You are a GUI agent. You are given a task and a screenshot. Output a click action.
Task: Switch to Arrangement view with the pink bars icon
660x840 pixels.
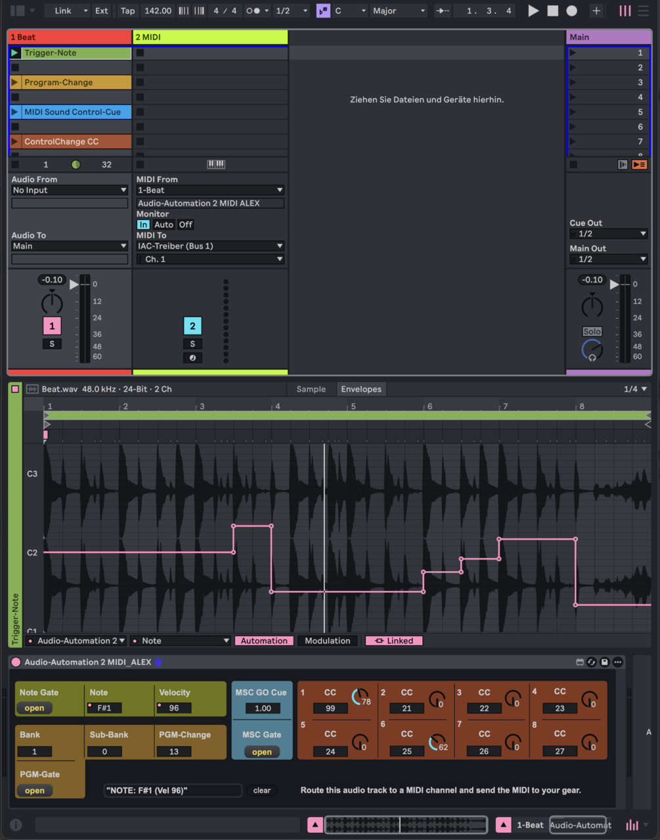tap(625, 11)
